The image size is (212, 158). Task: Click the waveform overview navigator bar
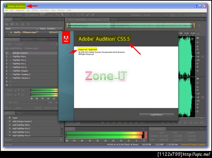pos(131,26)
